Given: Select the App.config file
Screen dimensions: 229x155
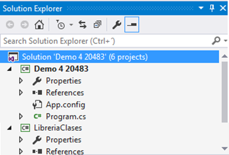Looking at the screenshot, I should (66, 105).
